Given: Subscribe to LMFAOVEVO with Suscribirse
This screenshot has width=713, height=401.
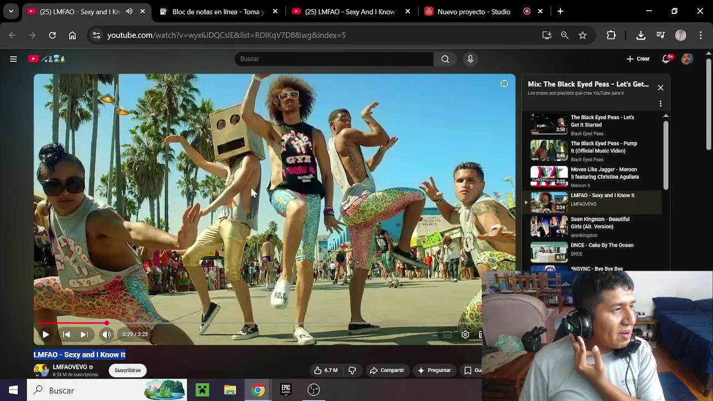Looking at the screenshot, I should 128,370.
